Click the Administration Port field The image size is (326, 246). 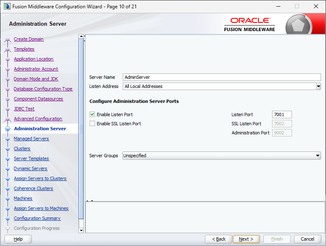pos(282,133)
